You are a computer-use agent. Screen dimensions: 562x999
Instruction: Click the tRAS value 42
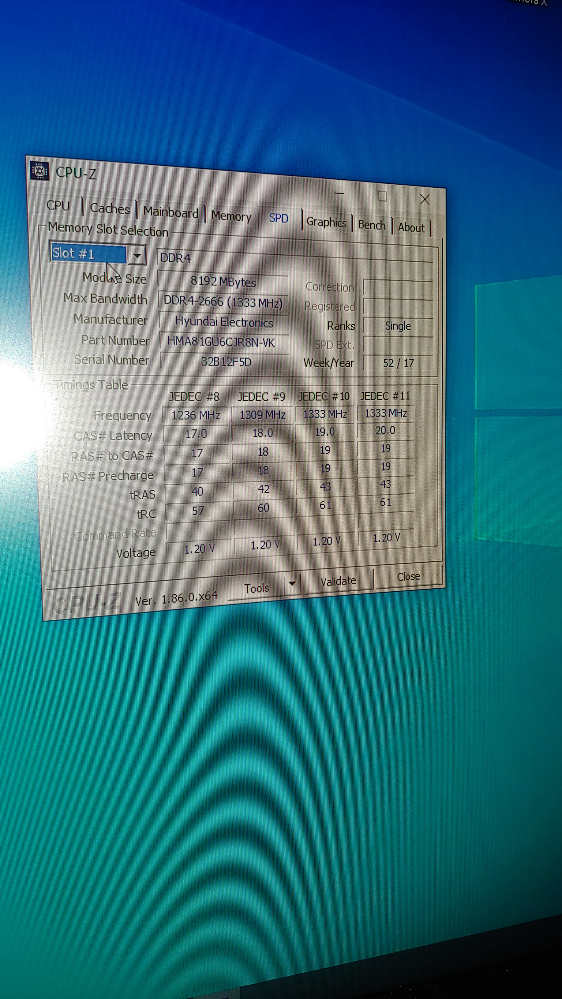[x=263, y=489]
